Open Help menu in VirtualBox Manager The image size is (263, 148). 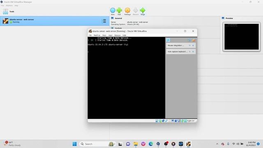coord(16,5)
